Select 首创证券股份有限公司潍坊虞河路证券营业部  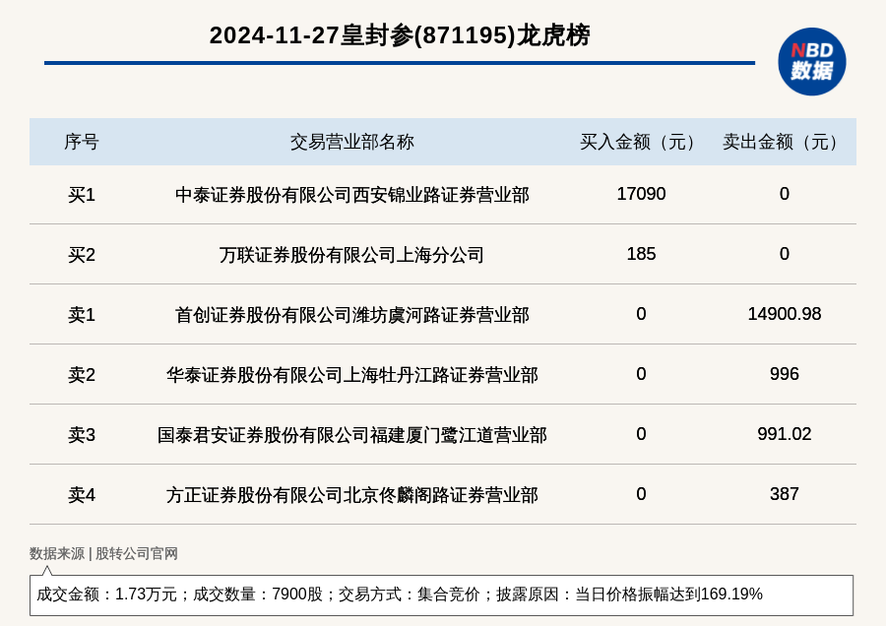(x=352, y=315)
